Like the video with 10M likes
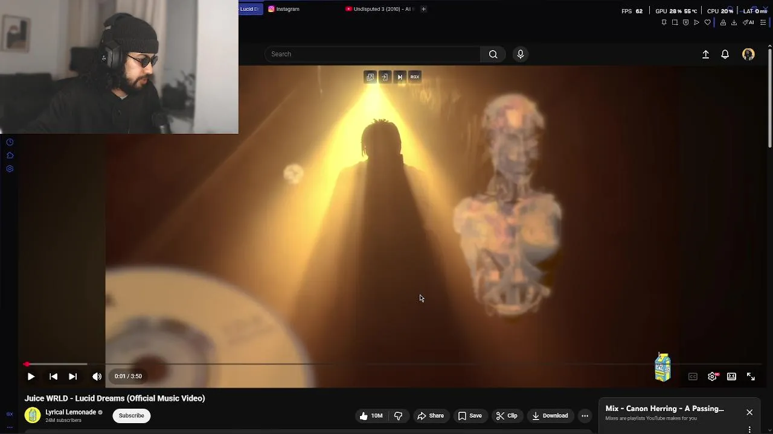The image size is (773, 434). 371,416
